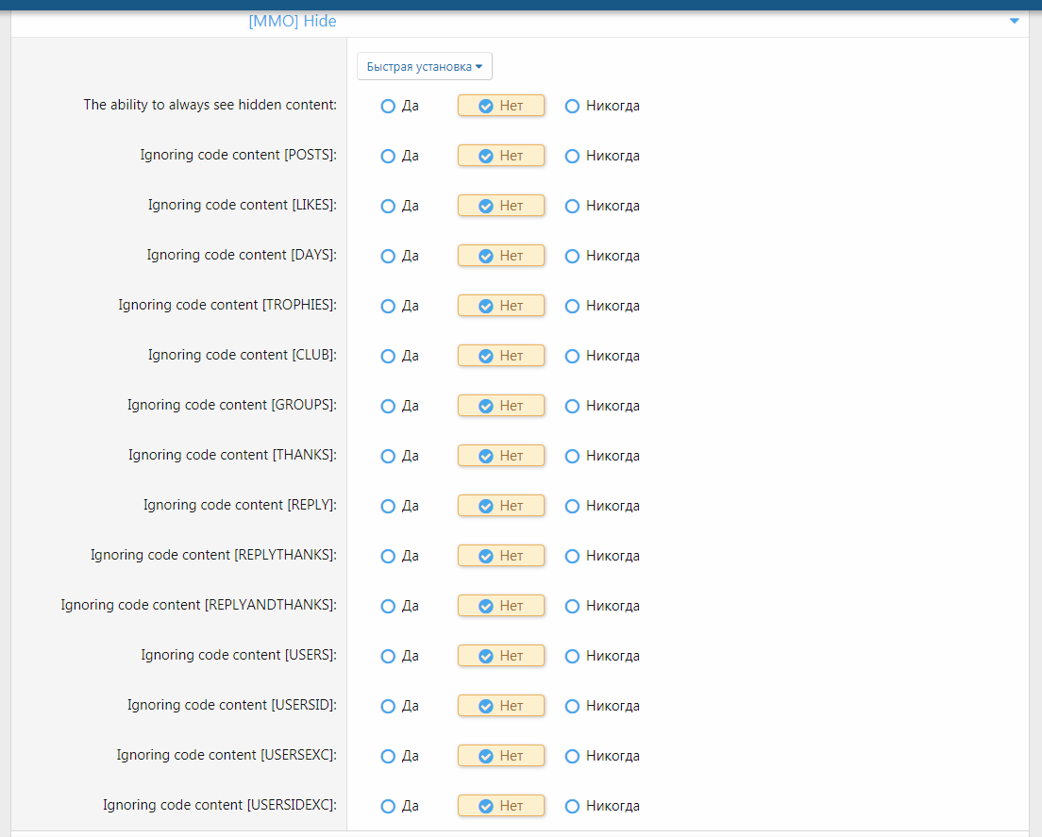Choose Да in the [REPLY] row
Screen dimensions: 1042x837
(388, 507)
